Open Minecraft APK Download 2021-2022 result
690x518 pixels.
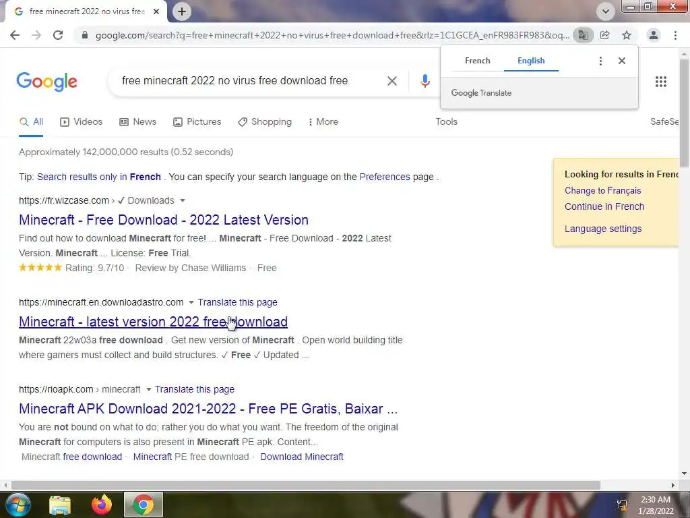point(208,409)
